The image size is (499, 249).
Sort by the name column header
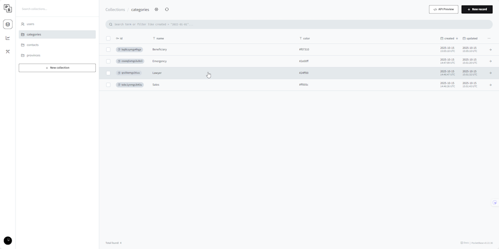(158, 38)
